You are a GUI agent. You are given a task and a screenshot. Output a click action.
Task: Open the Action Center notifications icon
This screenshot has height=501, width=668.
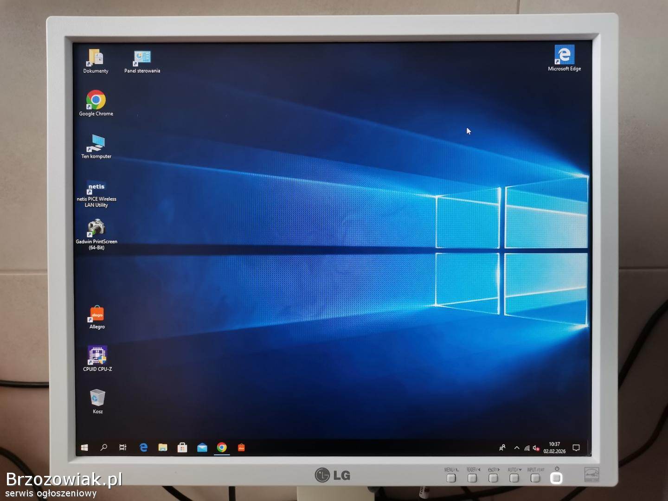(576, 448)
